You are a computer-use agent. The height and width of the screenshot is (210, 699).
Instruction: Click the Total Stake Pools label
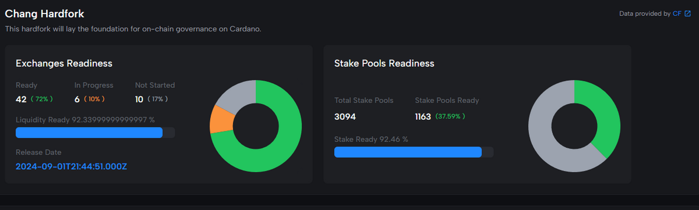tap(363, 100)
